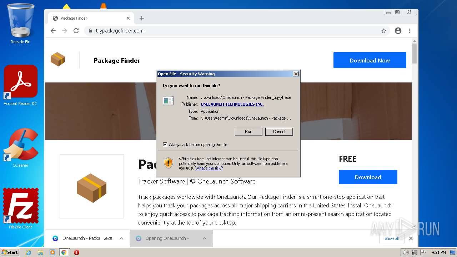Click the volume speaker tray icon
The image size is (457, 257).
pos(406,252)
